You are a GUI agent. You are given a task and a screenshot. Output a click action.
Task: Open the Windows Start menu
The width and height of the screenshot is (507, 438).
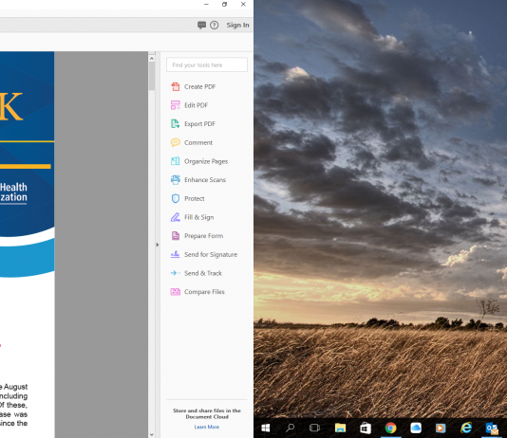(x=266, y=428)
